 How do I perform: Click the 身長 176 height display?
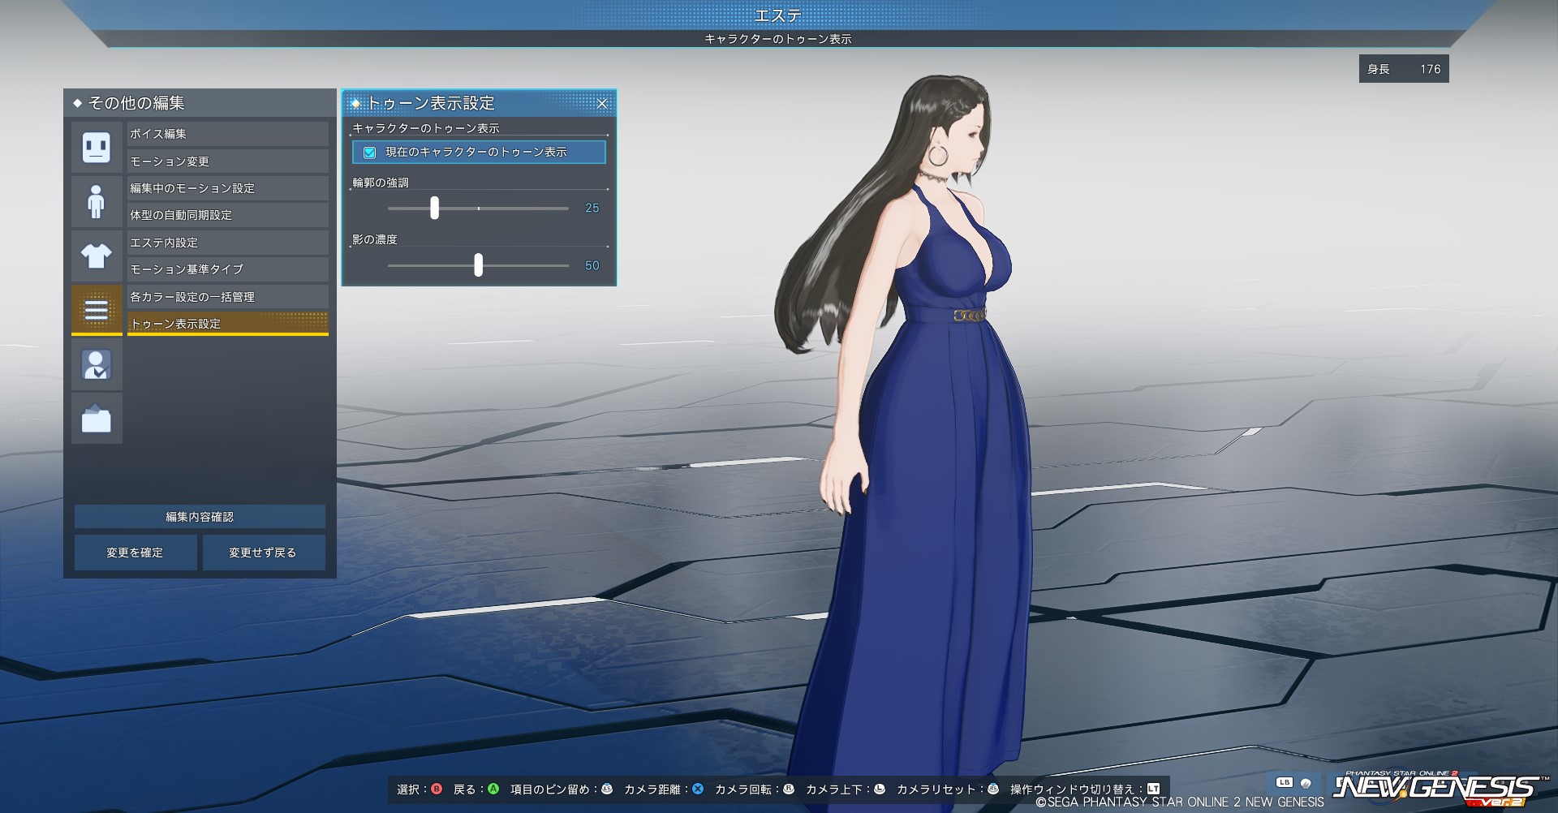(x=1404, y=69)
